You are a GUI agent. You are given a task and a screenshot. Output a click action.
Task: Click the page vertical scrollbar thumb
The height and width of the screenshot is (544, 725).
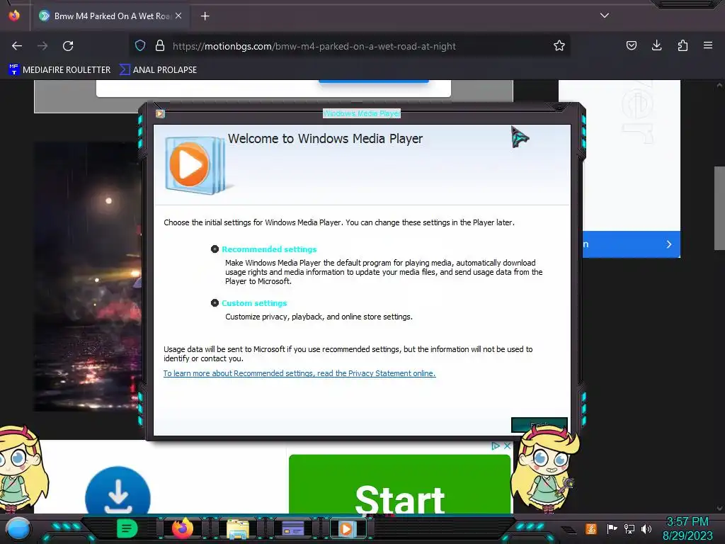[x=719, y=208]
